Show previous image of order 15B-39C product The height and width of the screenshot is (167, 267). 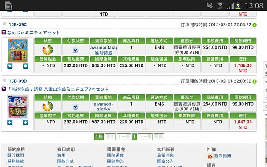10,66
